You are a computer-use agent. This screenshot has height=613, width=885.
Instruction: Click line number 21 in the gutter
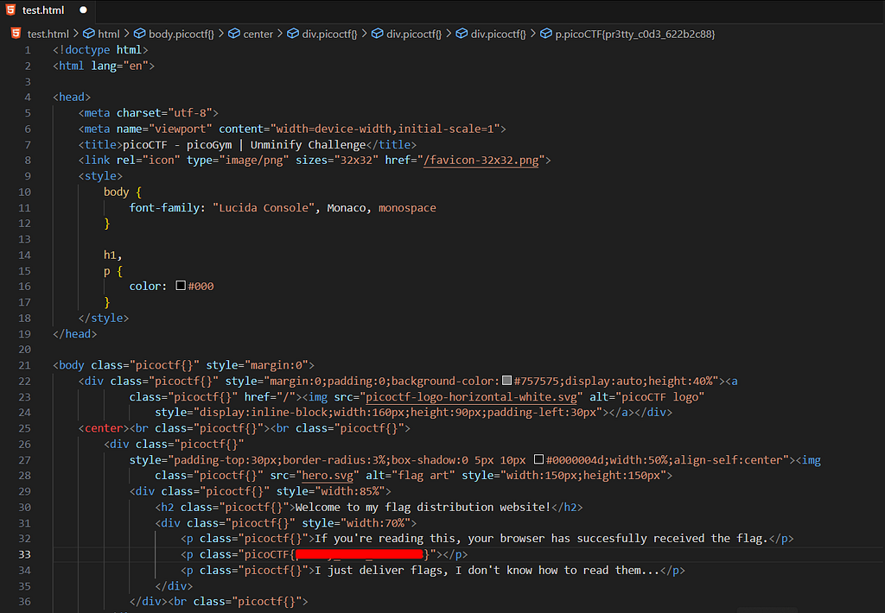click(x=24, y=365)
